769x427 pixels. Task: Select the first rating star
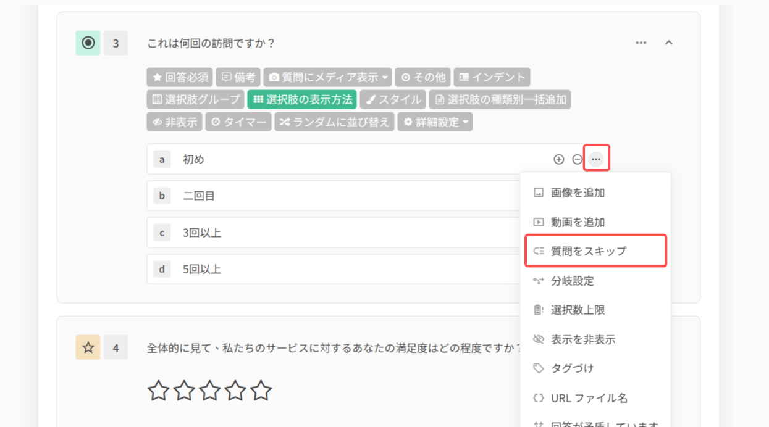coord(159,390)
